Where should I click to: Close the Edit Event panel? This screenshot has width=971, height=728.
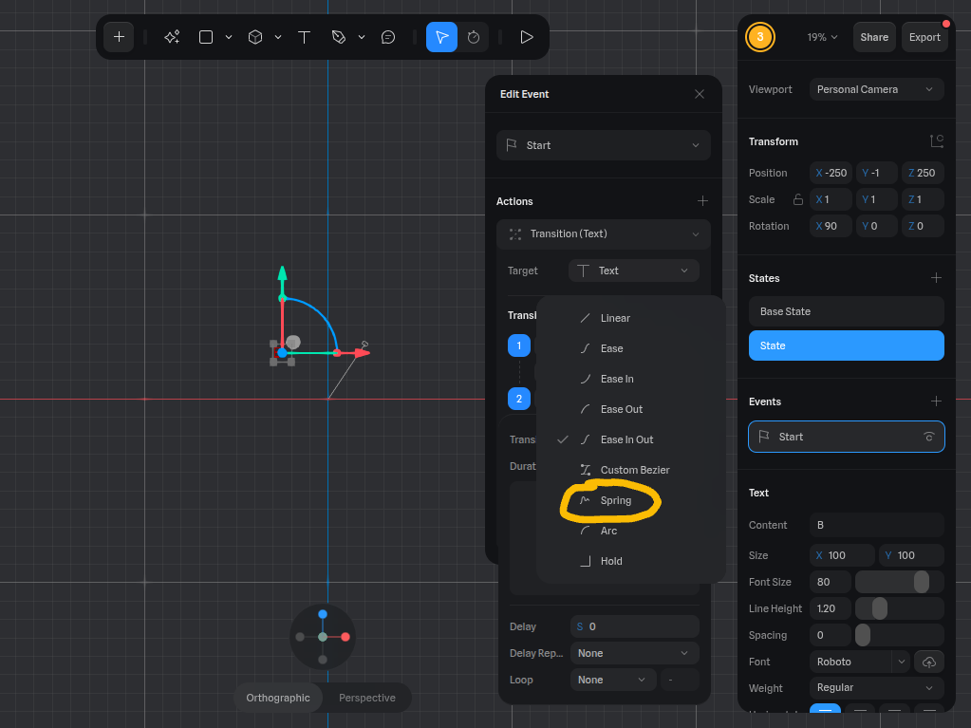[700, 94]
